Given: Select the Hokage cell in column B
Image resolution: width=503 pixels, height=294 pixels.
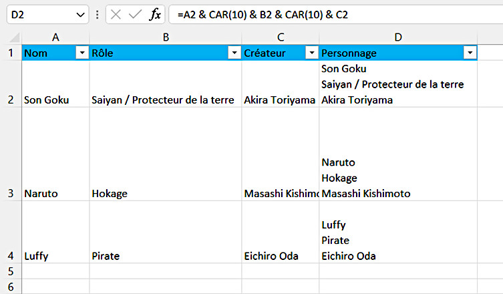Looking at the screenshot, I should tap(165, 194).
